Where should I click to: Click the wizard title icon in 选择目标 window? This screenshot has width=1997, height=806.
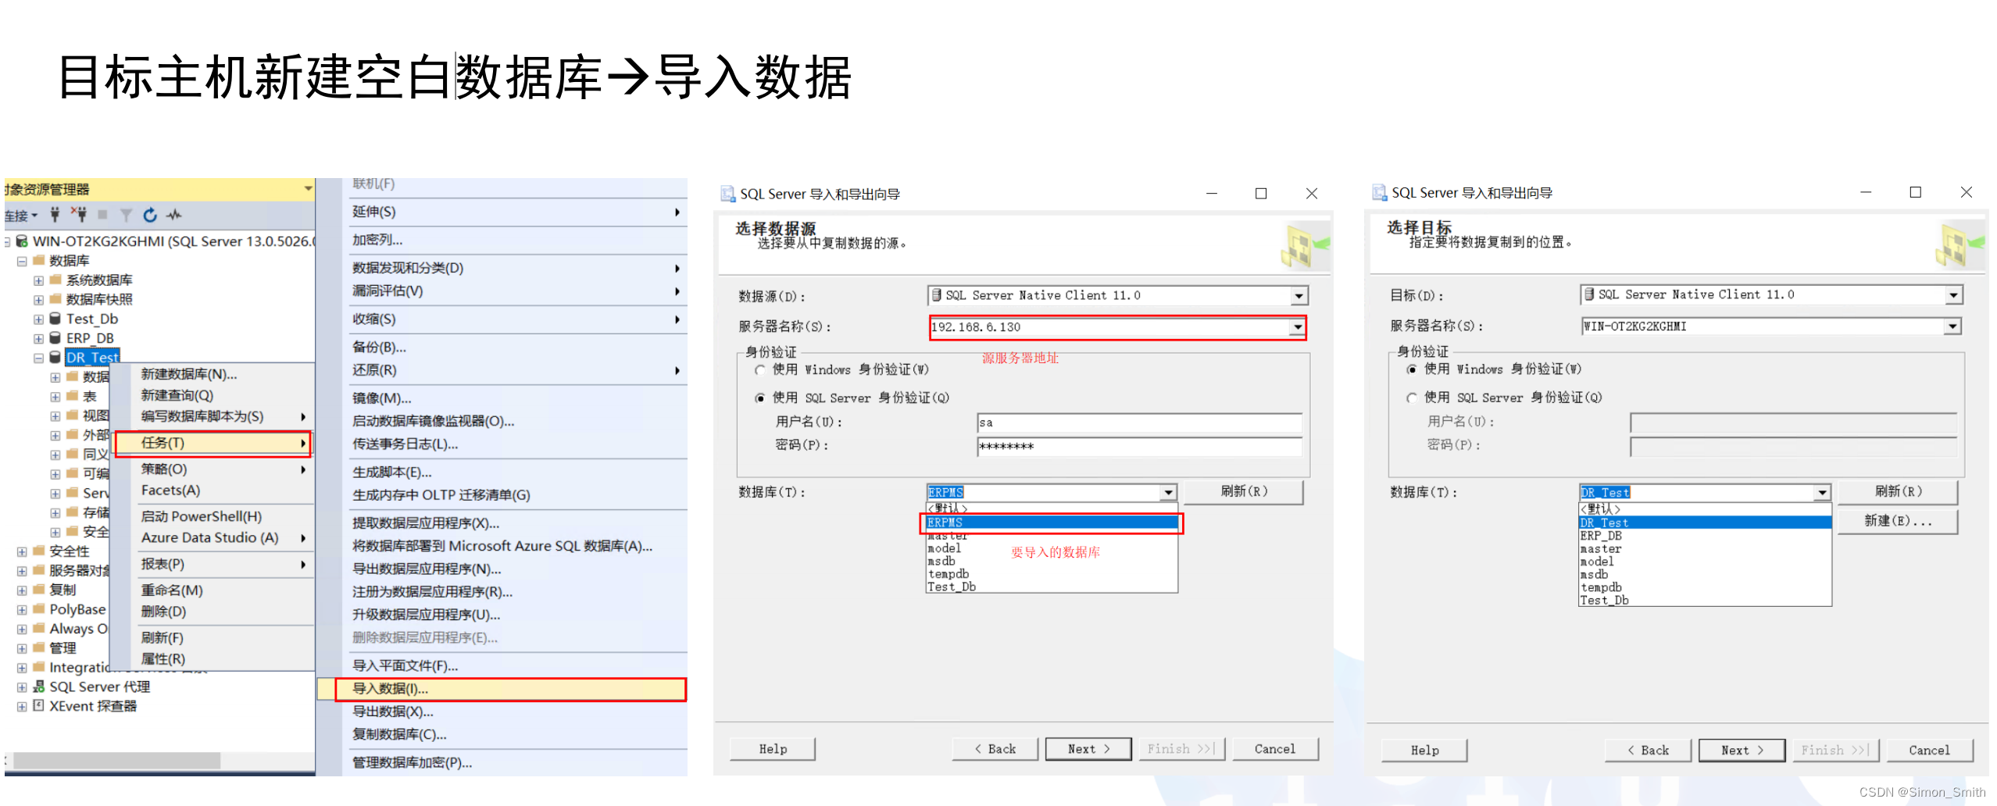point(1380,193)
